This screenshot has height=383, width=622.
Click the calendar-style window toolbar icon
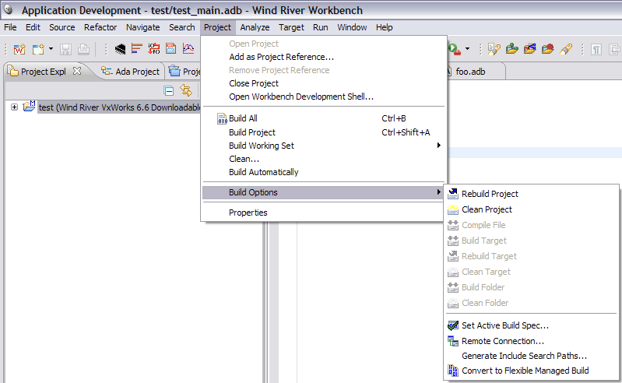(171, 49)
